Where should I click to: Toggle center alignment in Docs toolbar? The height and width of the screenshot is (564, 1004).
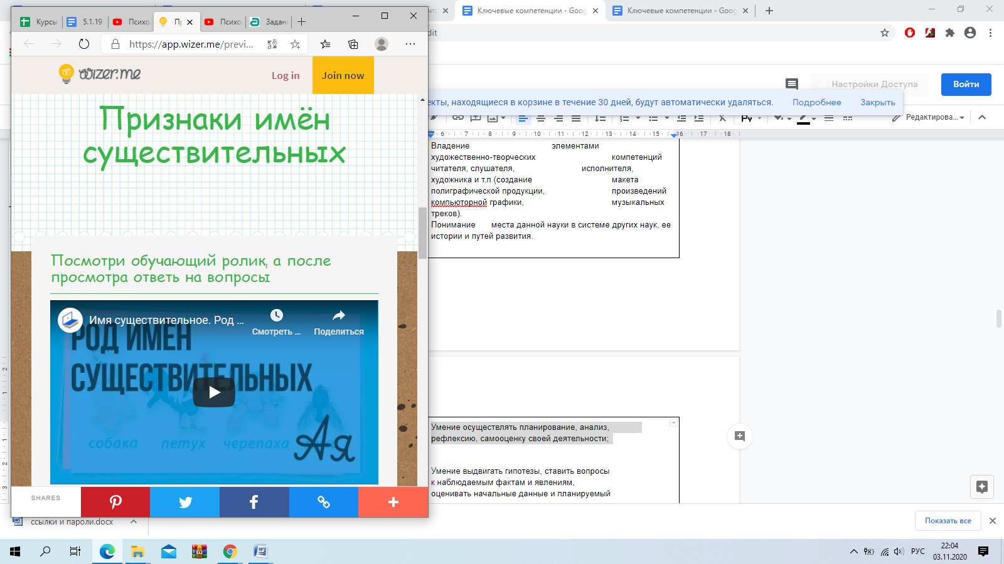tap(540, 118)
